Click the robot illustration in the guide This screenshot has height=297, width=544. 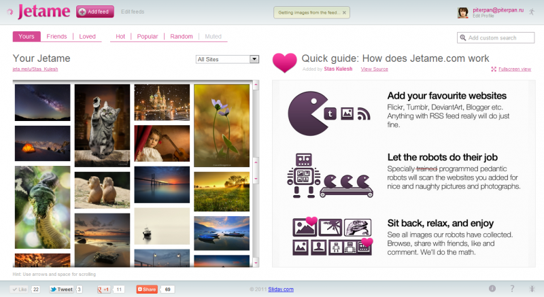[x=304, y=176]
